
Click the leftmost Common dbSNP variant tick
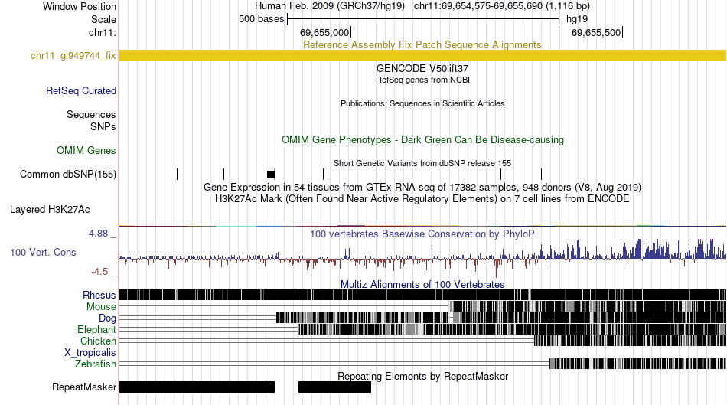click(177, 174)
